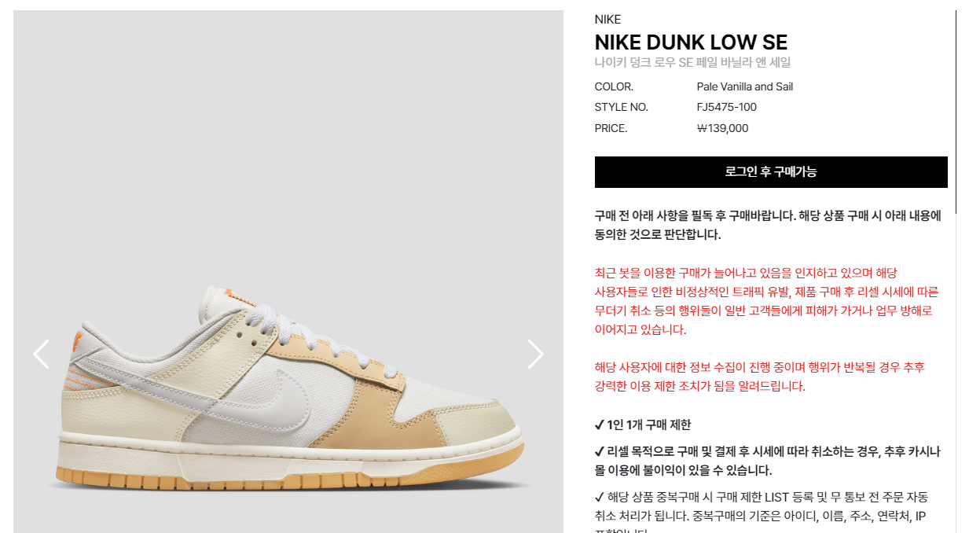
Task: Click the red 해당 사용자에 대한 정보 수집 paragraph
Action: pos(760,377)
